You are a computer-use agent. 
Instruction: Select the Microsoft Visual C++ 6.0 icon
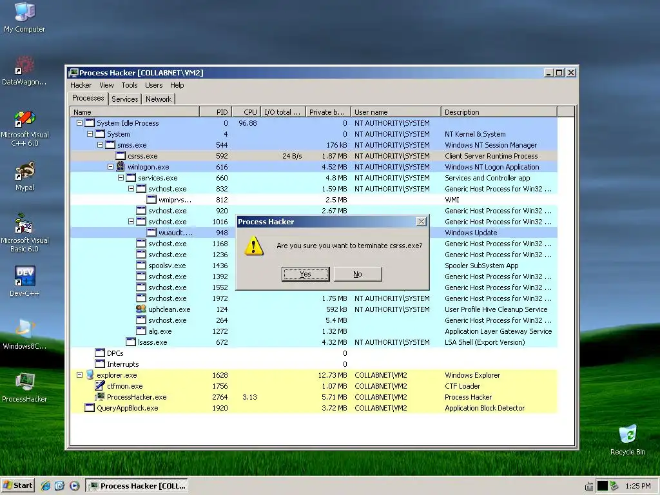pos(24,128)
